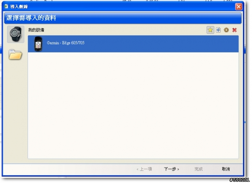Screen dimensions: 252x183
Task: Click the 完成 finish button
Action: tap(198, 169)
